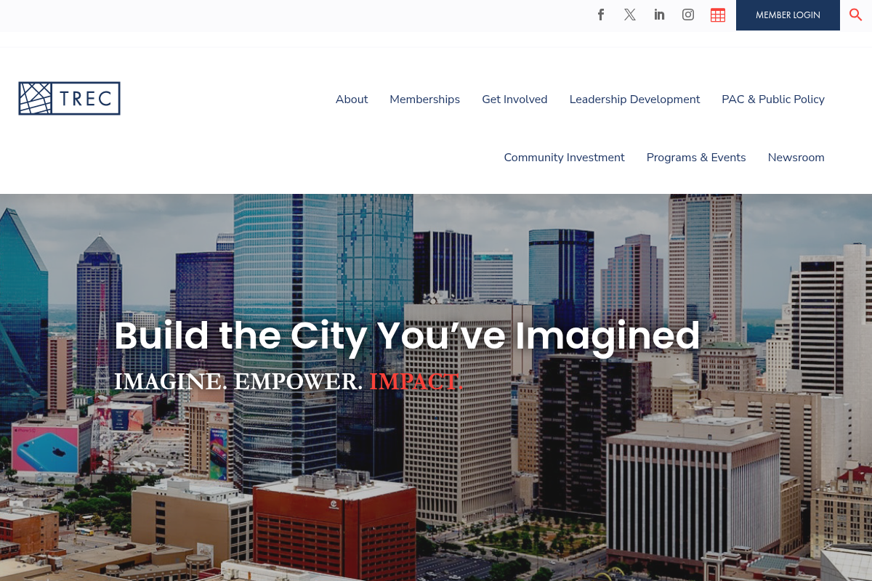Visit TREC's X (Twitter) profile
The width and height of the screenshot is (872, 581).
tap(630, 15)
